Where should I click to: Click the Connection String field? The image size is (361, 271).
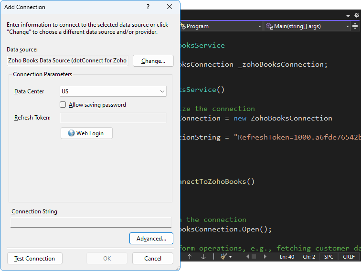[x=91, y=222]
